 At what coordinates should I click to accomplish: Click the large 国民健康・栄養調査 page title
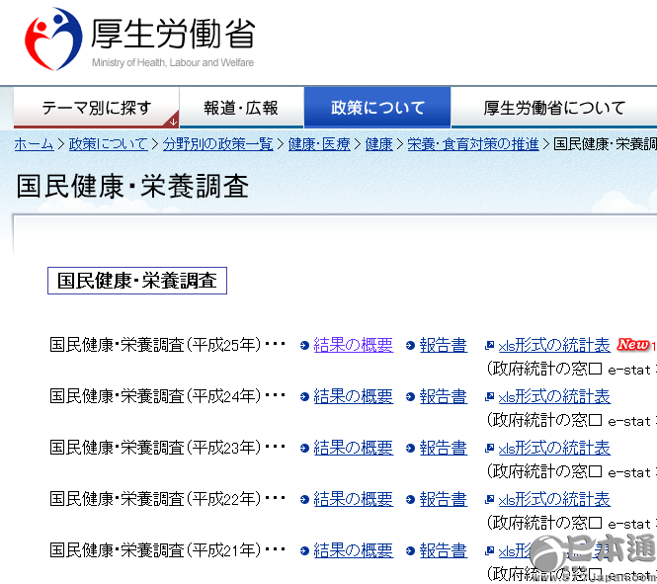pos(132,186)
